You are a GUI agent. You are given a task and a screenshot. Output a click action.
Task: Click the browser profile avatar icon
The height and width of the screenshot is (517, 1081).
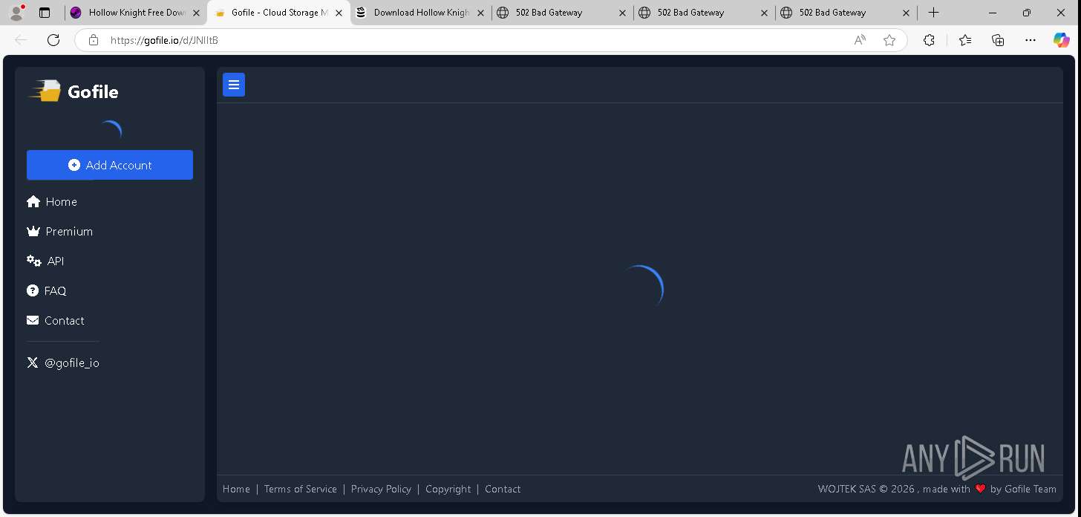click(16, 13)
